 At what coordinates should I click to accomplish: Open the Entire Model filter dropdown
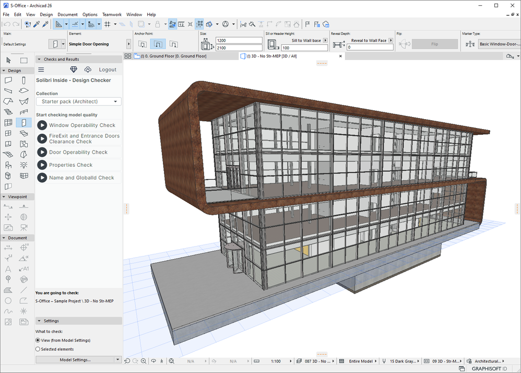coord(362,361)
